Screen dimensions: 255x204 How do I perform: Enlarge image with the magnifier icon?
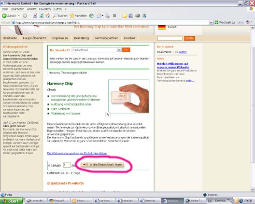pos(108,115)
